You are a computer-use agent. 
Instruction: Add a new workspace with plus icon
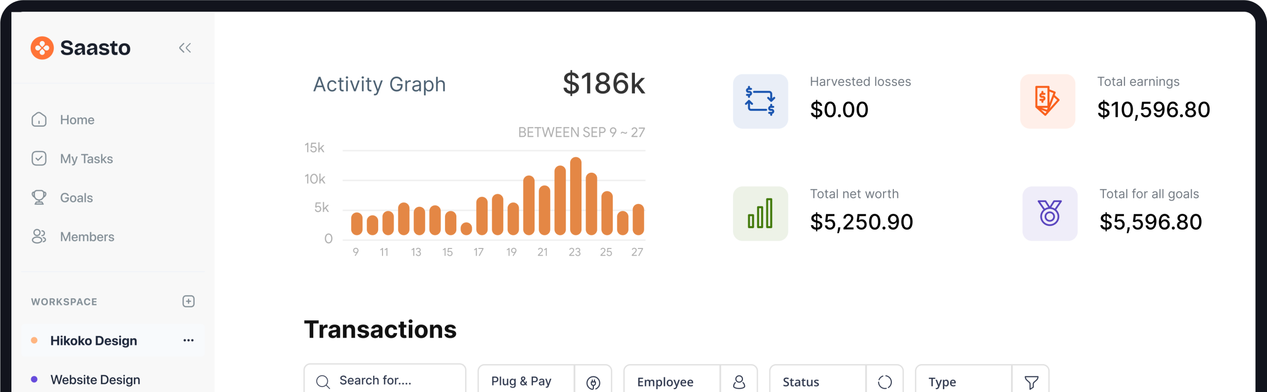point(188,301)
